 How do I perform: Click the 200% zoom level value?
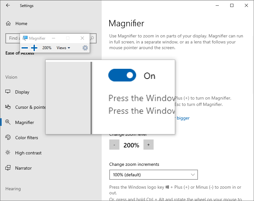pyautogui.click(x=131, y=145)
